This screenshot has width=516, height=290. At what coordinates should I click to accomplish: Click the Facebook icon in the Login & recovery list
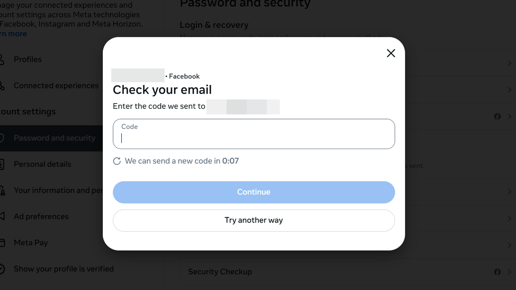(x=498, y=116)
